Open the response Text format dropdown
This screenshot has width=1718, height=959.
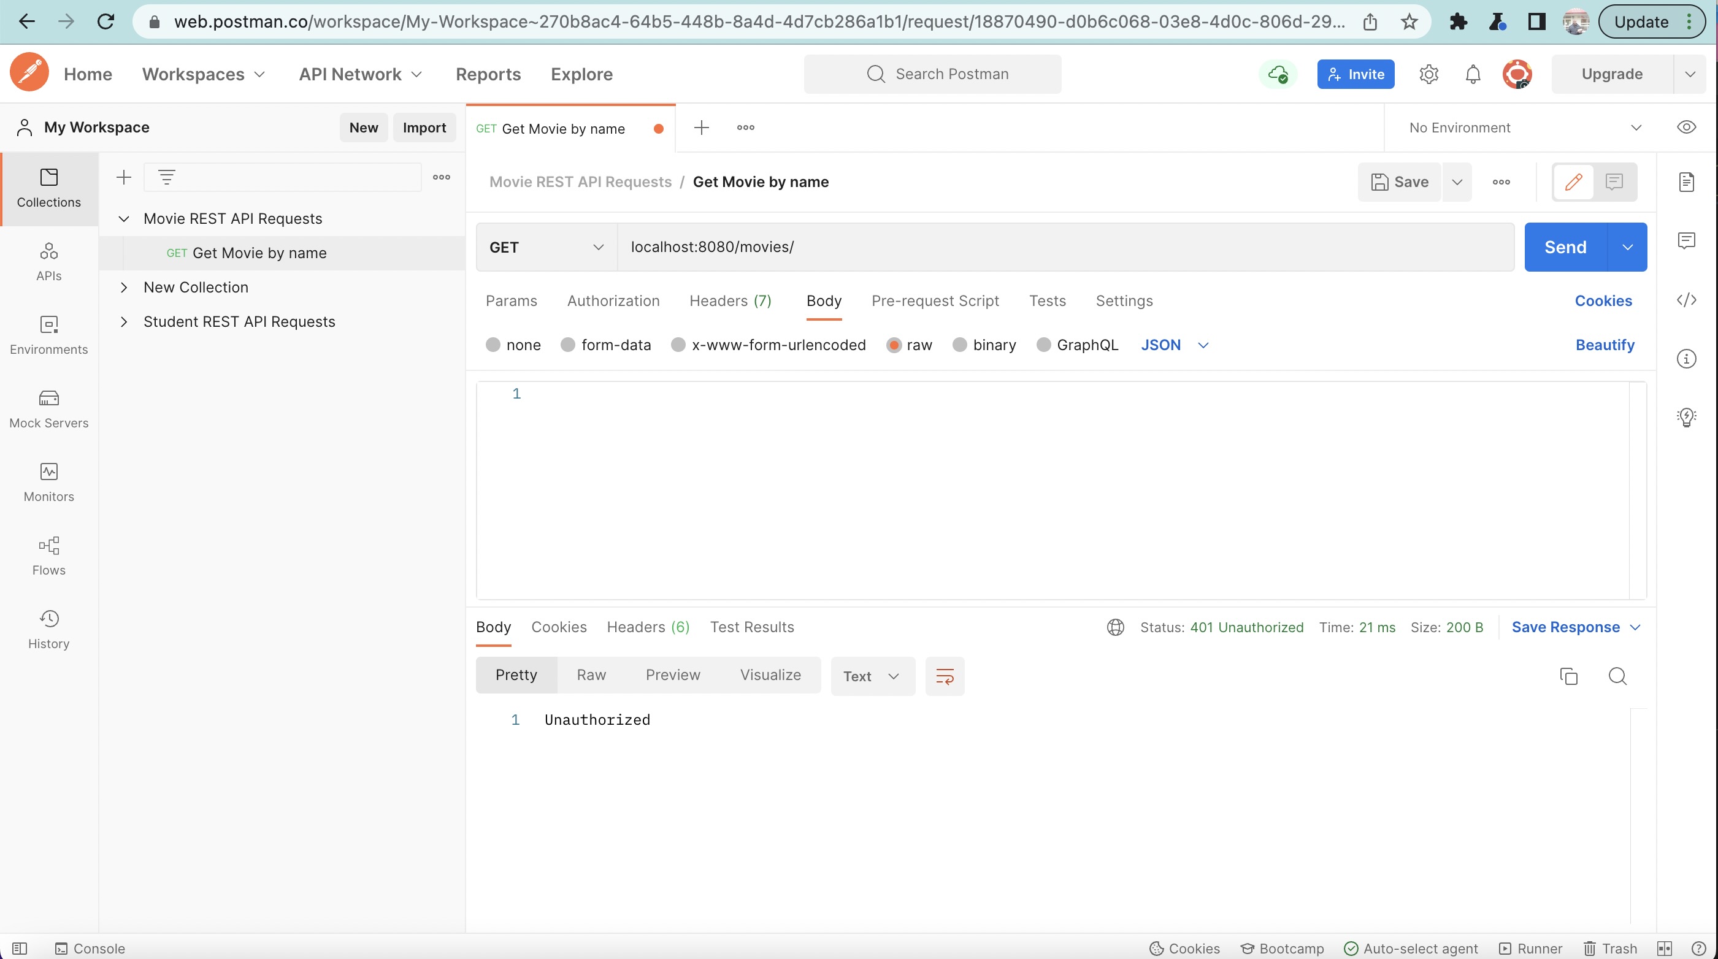[872, 676]
